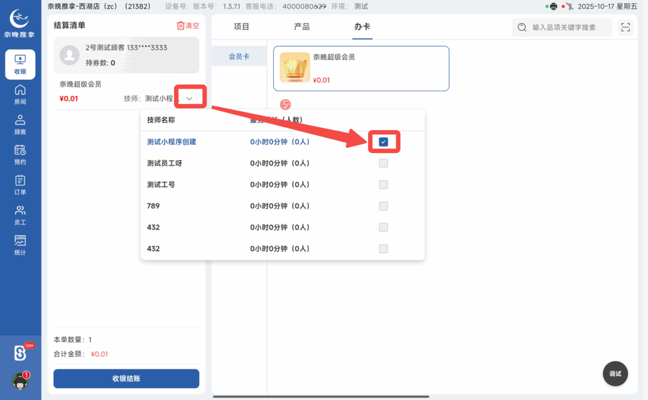648x400 pixels.
Task: Open the fullscreen scan icon near search
Action: [625, 27]
